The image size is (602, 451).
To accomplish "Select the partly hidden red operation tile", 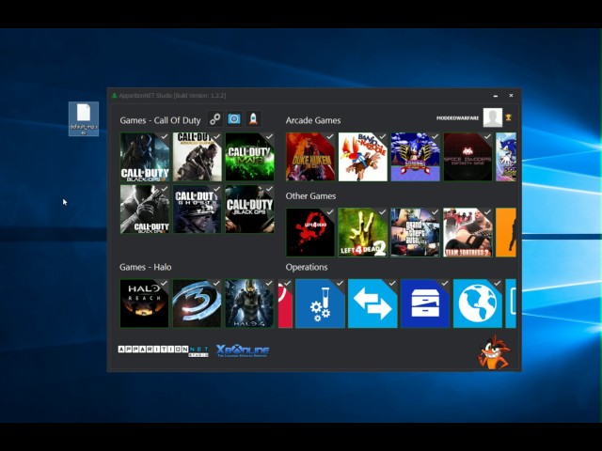I will point(285,303).
